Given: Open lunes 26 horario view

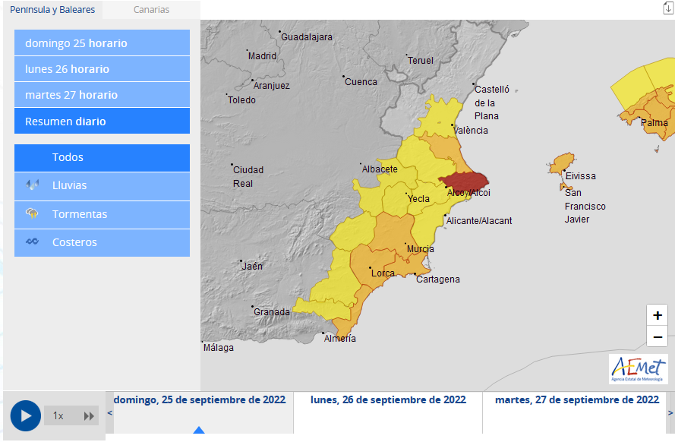Looking at the screenshot, I should pyautogui.click(x=102, y=69).
